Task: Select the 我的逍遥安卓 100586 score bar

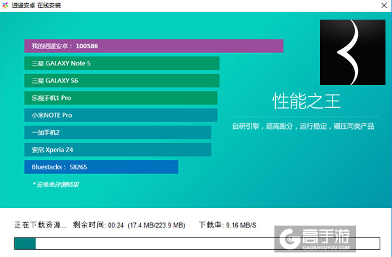Action: pos(154,46)
